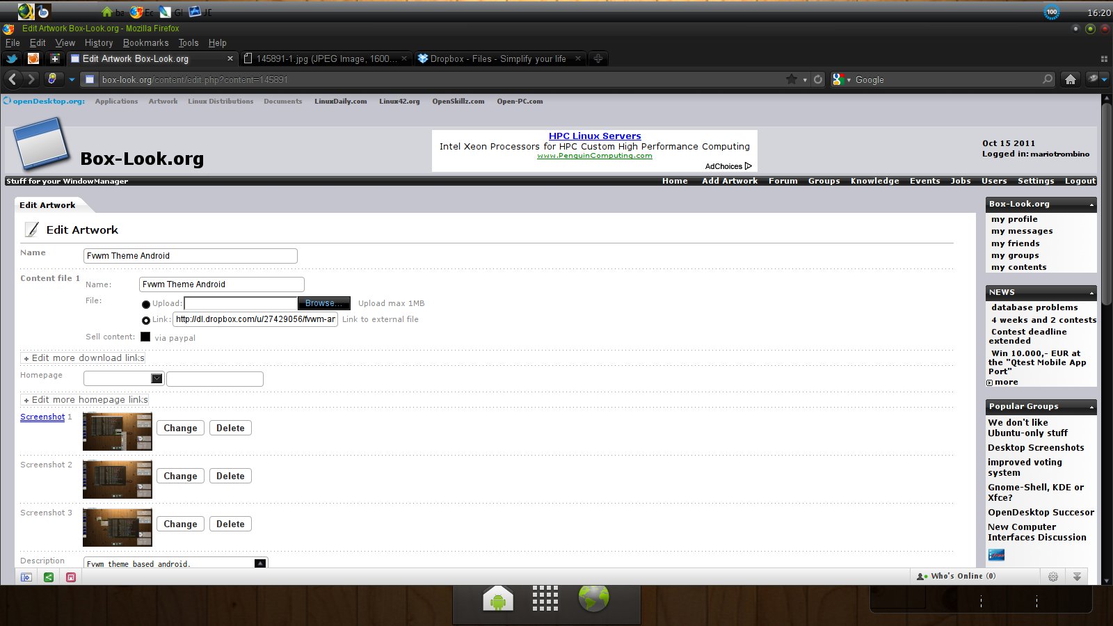Screen dimensions: 1113x626
Task: Go forward with the browser forward arrow
Action: 31,79
